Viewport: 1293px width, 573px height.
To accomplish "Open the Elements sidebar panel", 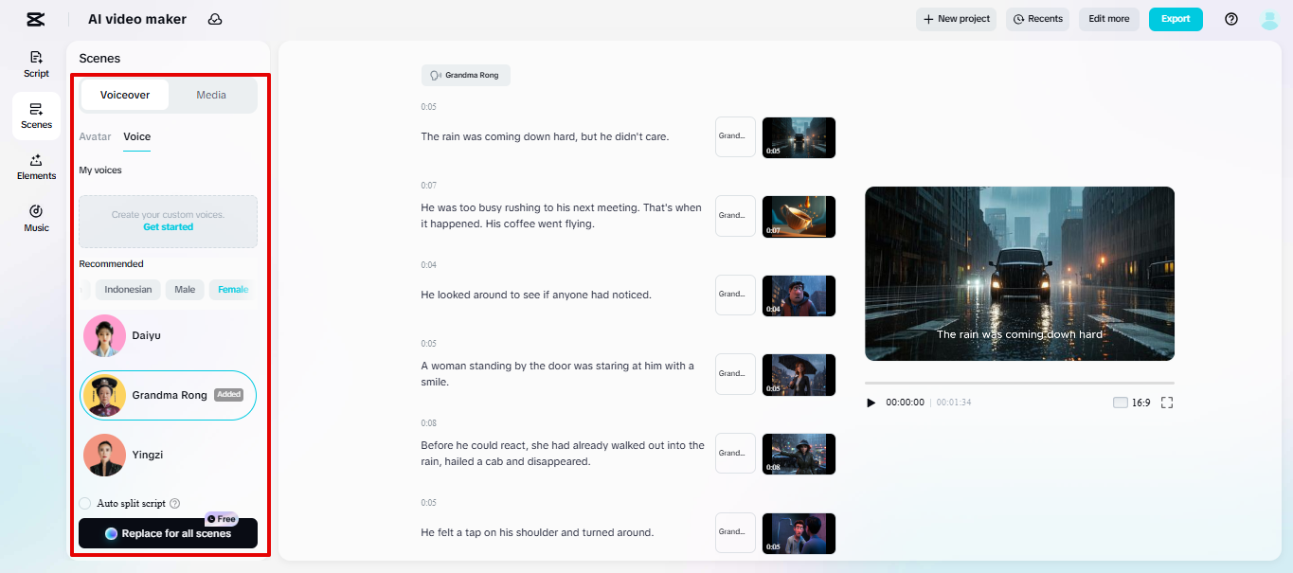I will (36, 167).
